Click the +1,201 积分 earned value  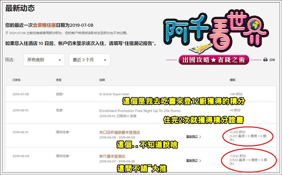pyautogui.click(x=237, y=132)
